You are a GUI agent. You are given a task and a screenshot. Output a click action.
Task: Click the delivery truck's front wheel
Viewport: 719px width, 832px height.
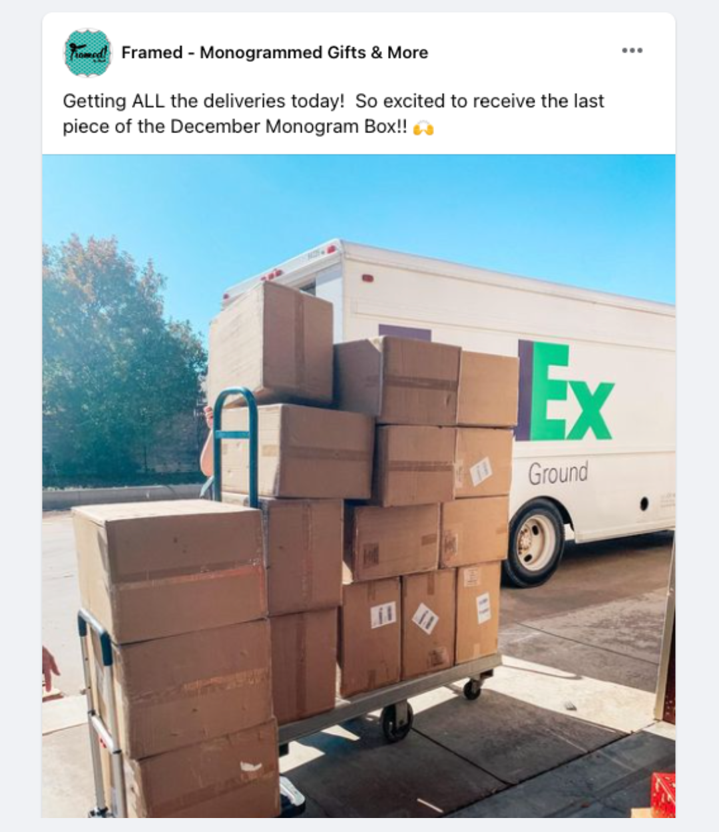[x=535, y=543]
